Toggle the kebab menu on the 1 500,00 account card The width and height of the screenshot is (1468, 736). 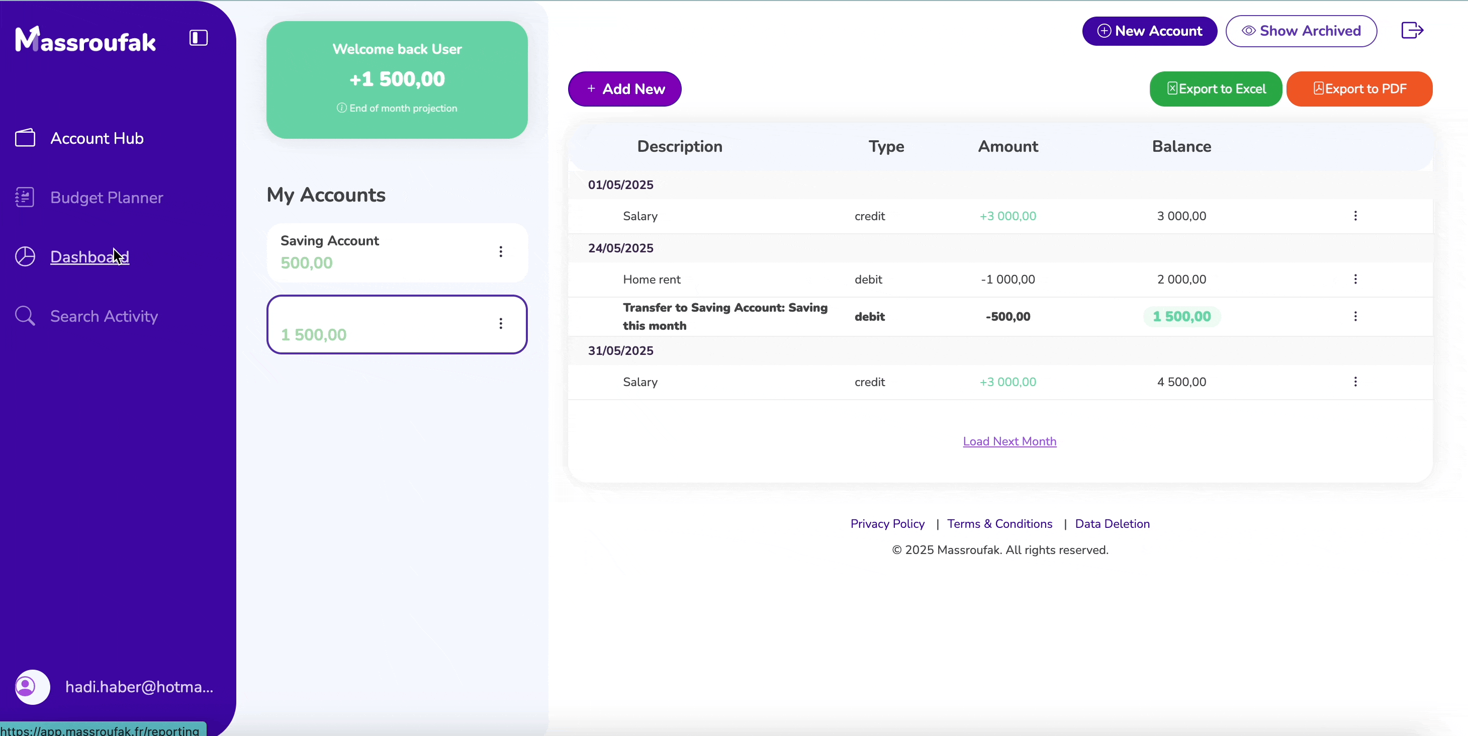(x=501, y=324)
